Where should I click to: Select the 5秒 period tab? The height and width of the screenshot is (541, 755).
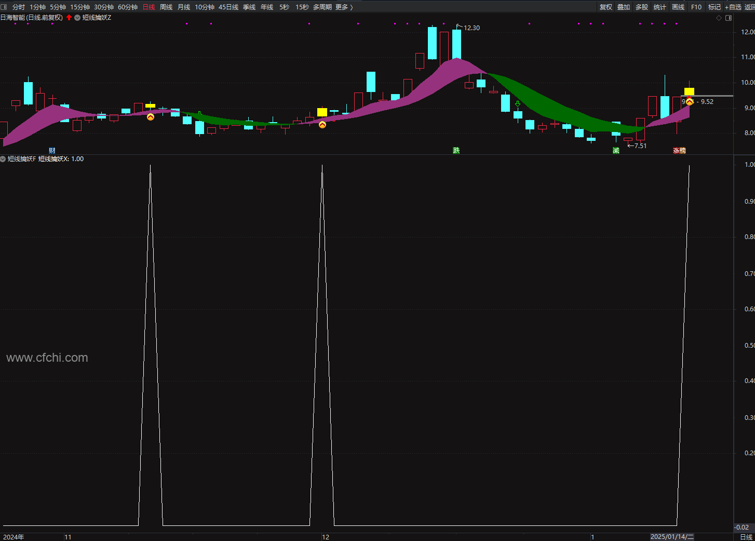285,7
